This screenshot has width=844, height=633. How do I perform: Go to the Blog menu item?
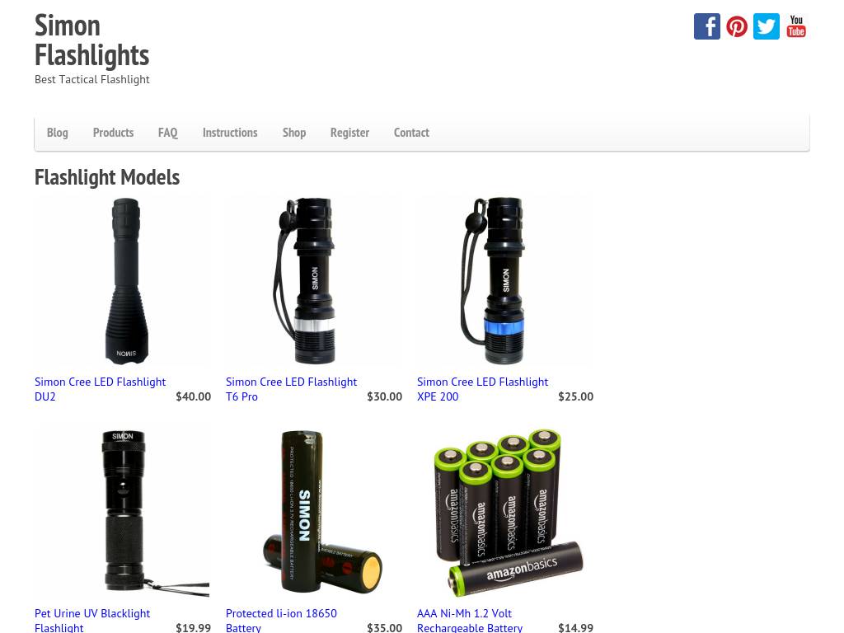point(58,133)
